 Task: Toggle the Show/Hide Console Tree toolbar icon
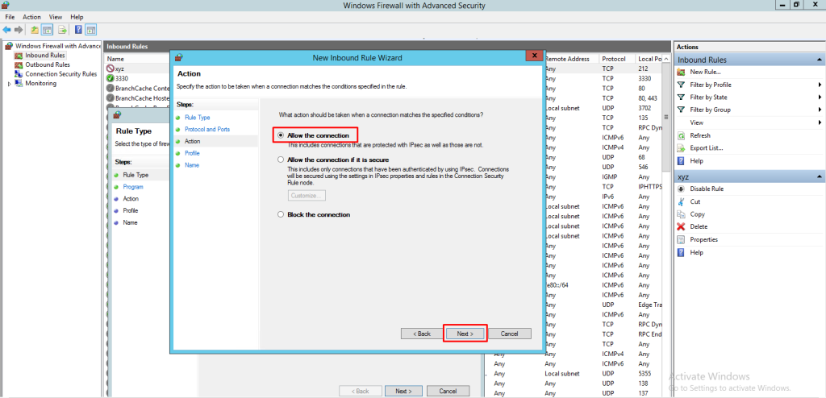click(48, 30)
